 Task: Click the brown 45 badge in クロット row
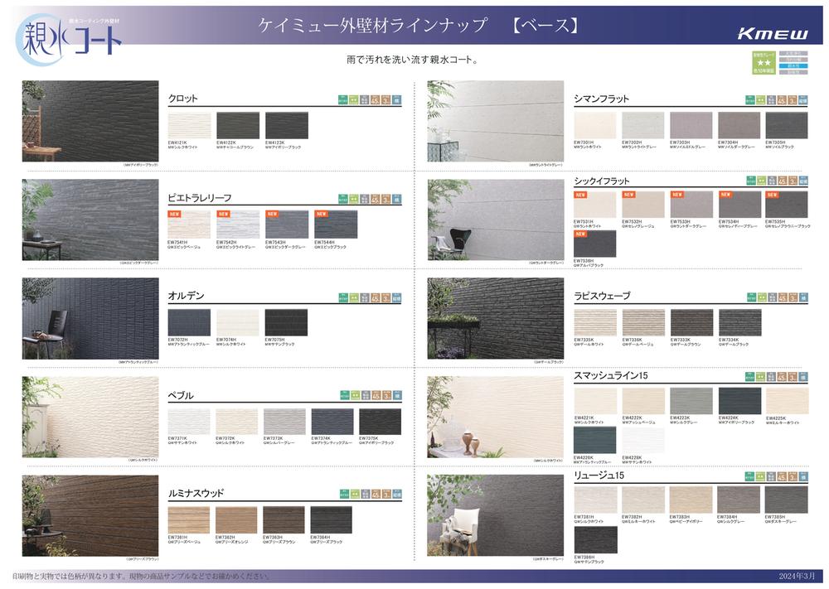375,99
